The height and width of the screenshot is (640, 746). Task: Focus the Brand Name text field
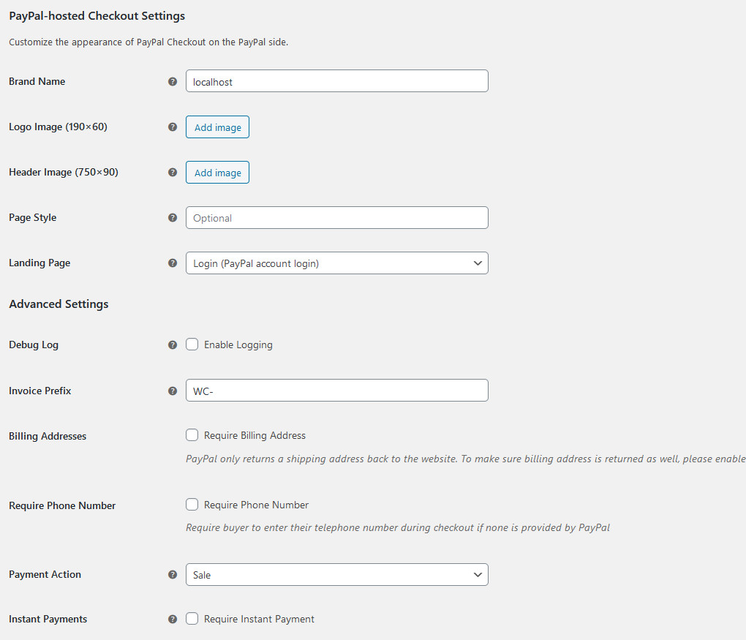(x=336, y=81)
